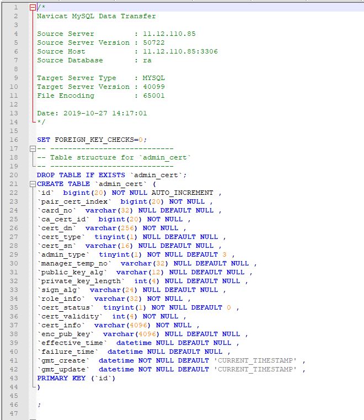Click the `gmt_update` column name

(63, 370)
